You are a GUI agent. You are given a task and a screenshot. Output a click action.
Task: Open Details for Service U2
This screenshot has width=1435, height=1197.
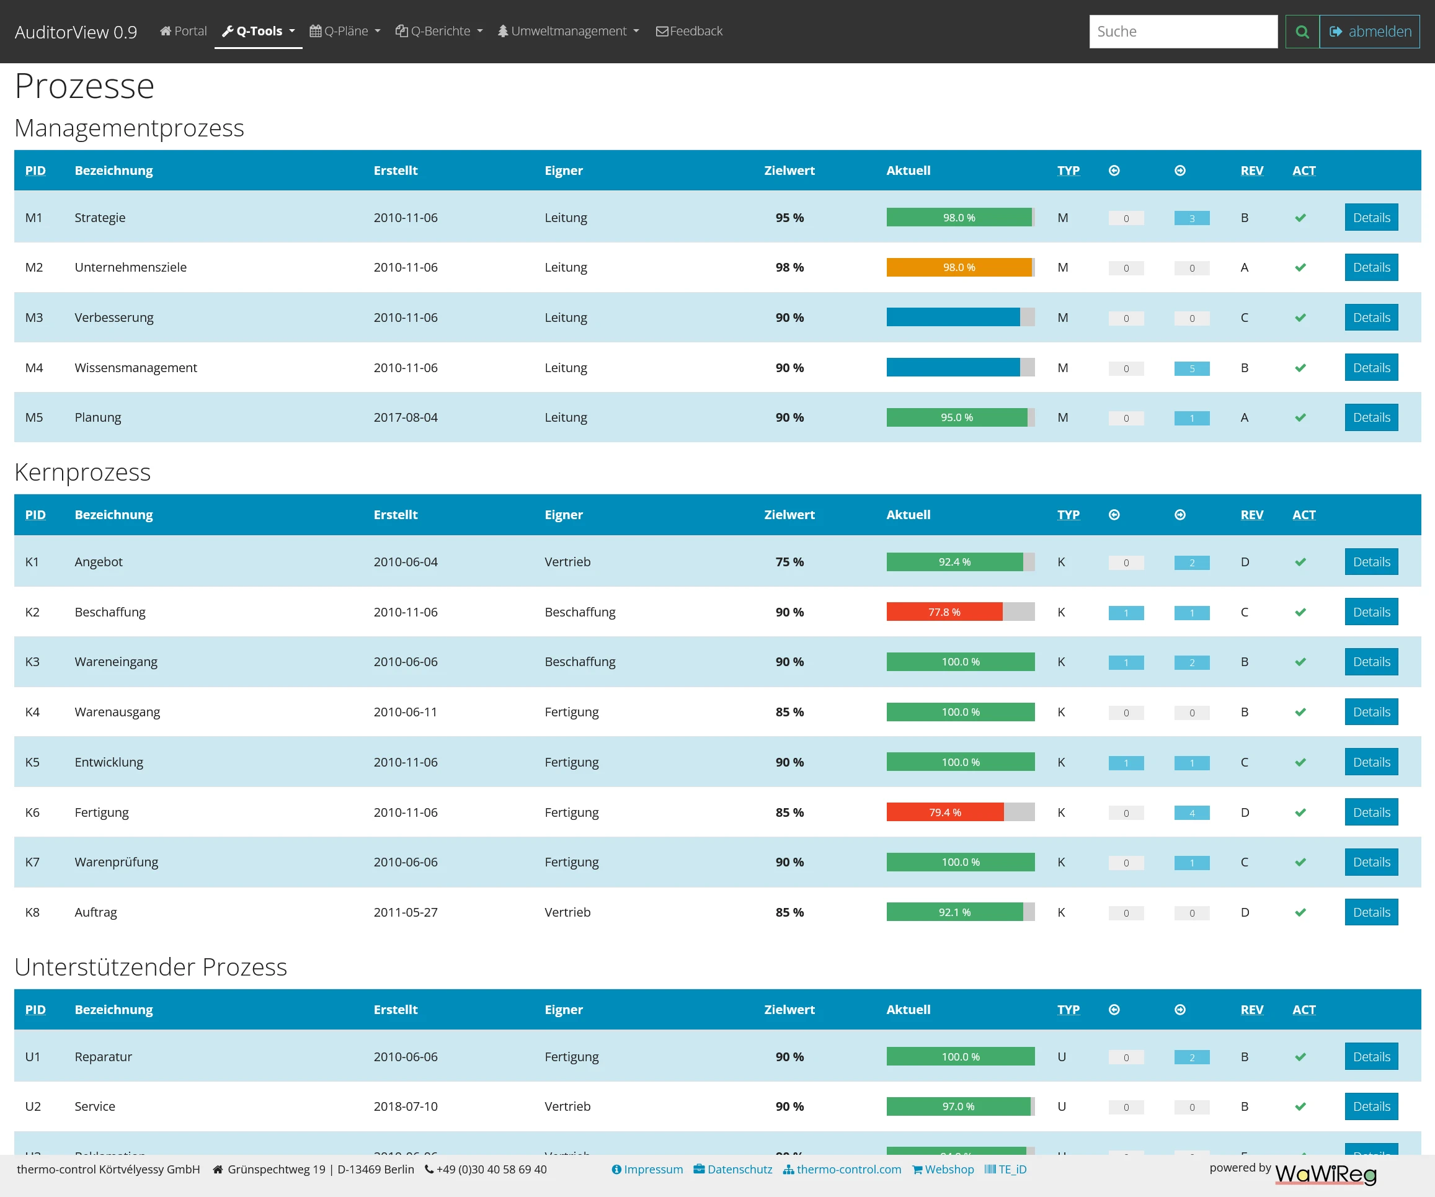(x=1371, y=1106)
